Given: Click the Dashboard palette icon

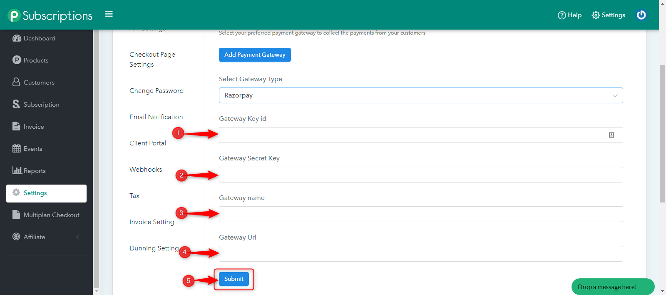Looking at the screenshot, I should pyautogui.click(x=17, y=38).
